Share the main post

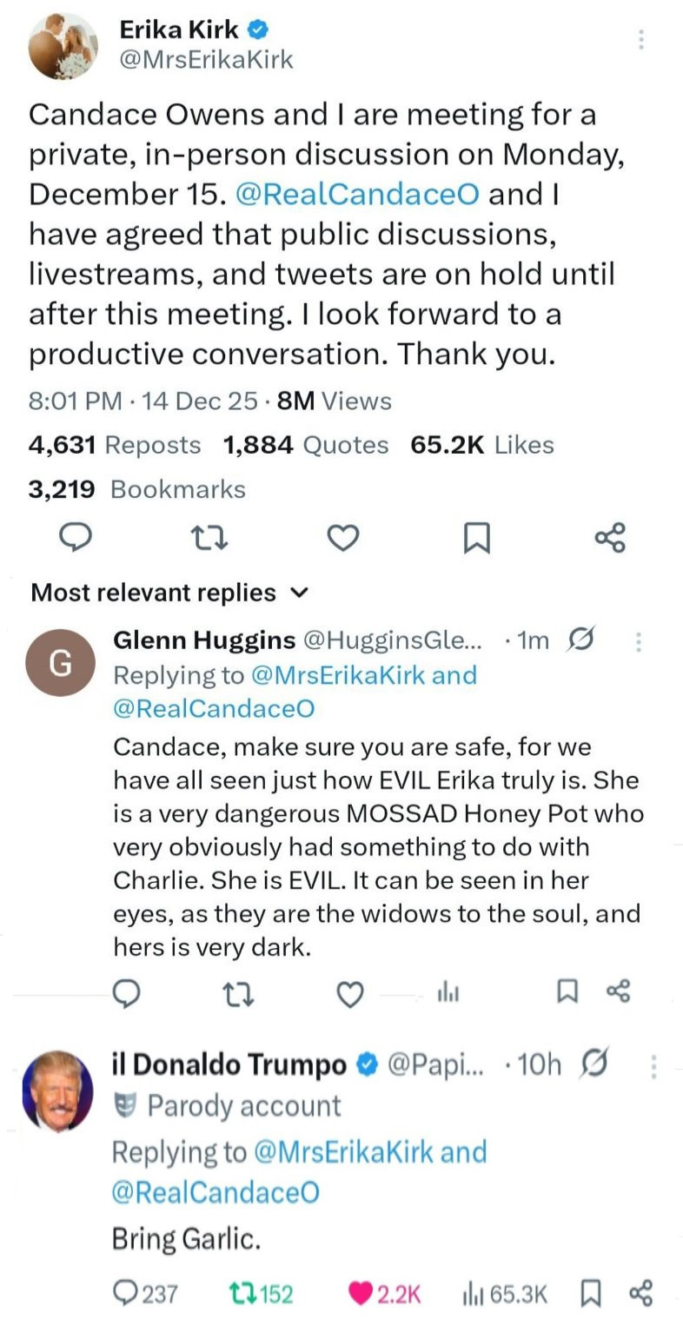point(609,538)
